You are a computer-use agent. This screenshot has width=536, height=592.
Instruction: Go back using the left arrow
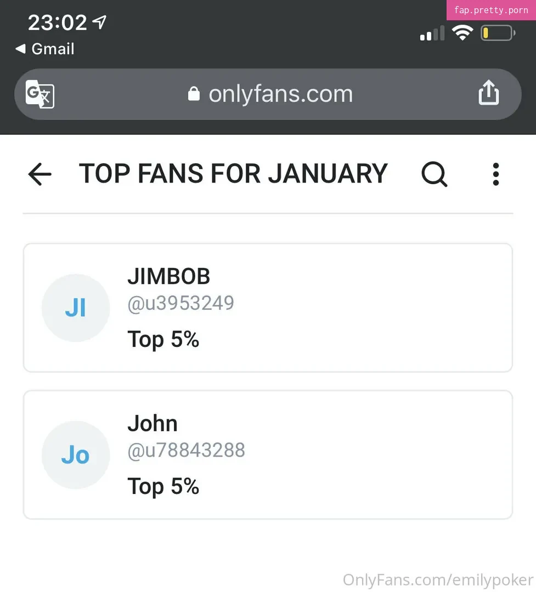pyautogui.click(x=40, y=174)
